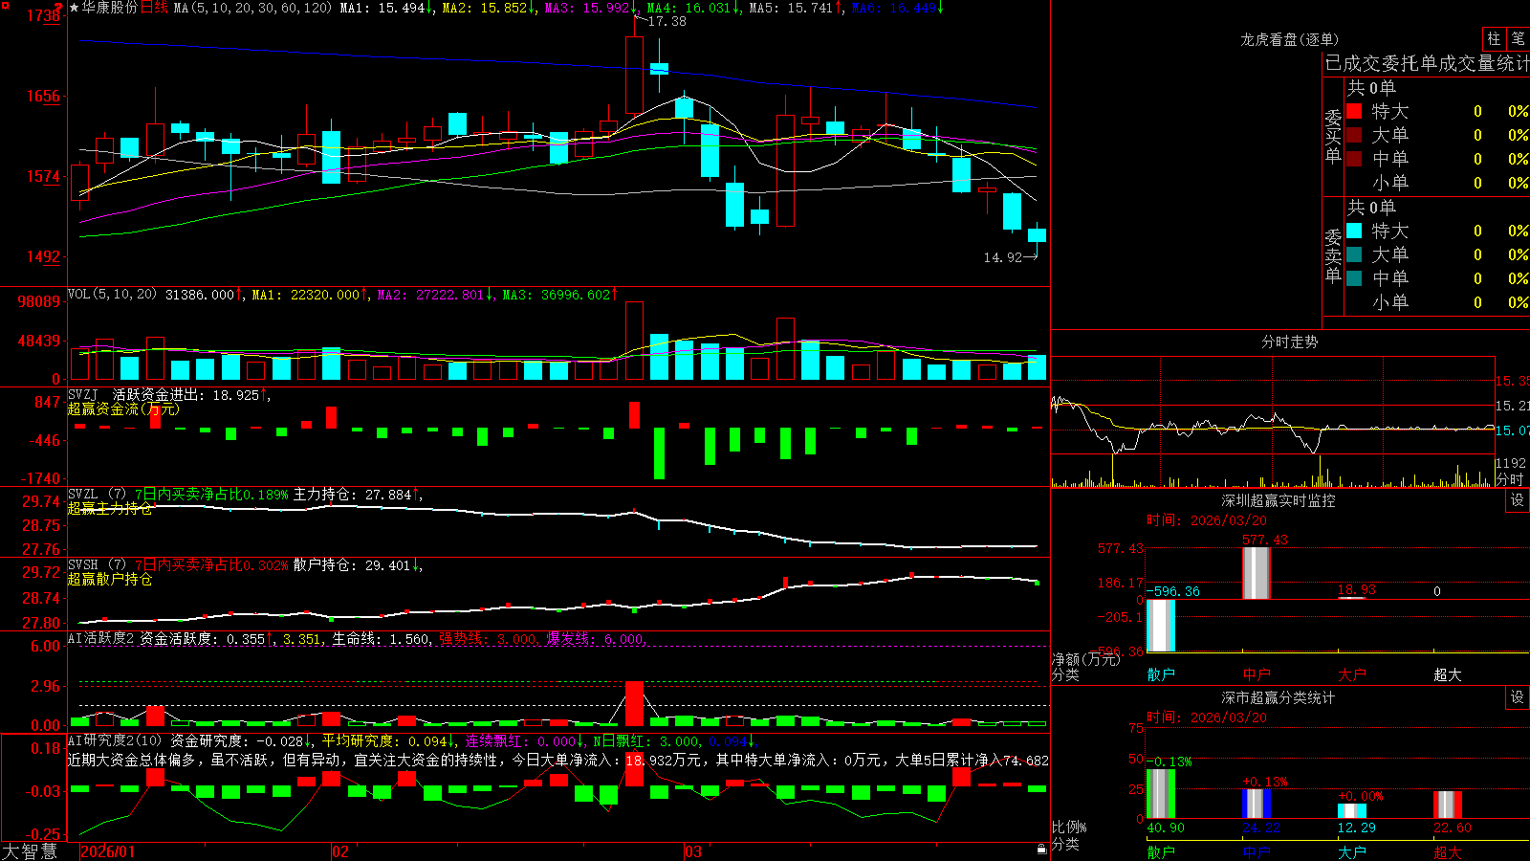The height and width of the screenshot is (861, 1530).
Task: Click the 02 month marker on the date axis
Action: tap(340, 851)
